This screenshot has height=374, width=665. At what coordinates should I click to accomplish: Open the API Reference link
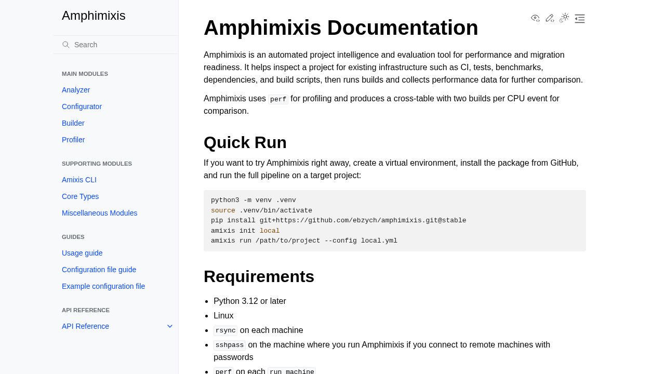pos(85,326)
